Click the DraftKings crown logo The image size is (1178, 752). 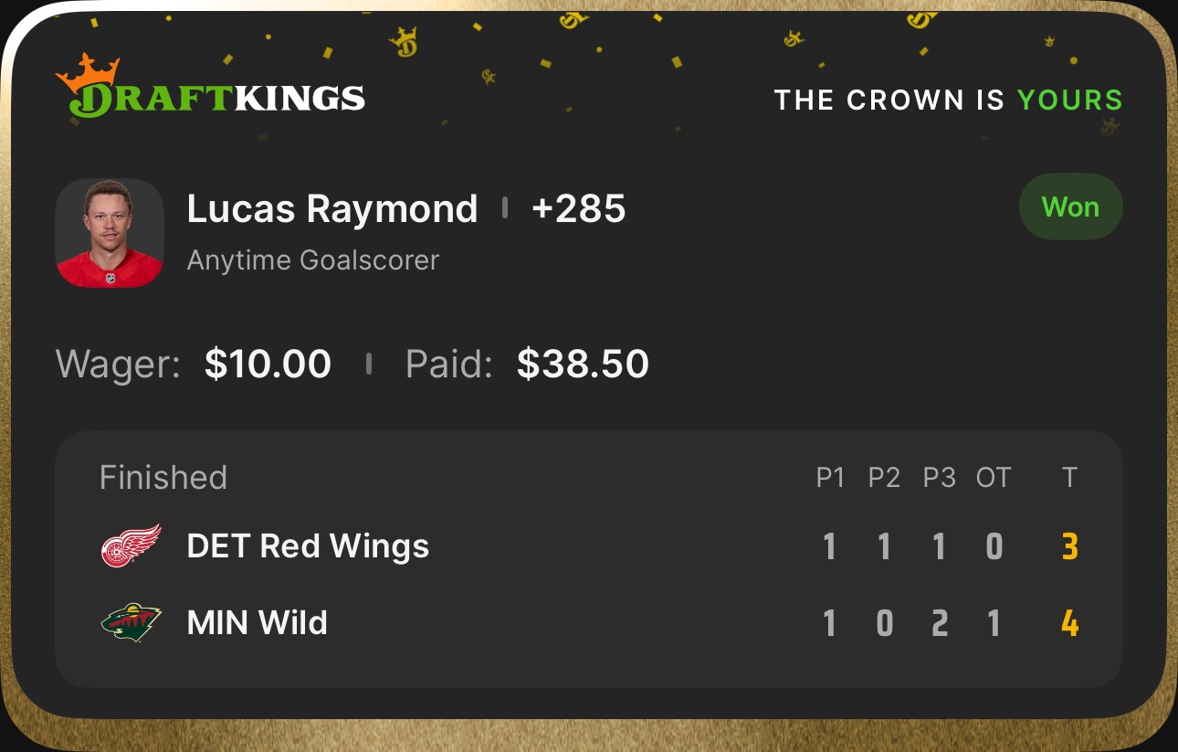tap(210, 88)
